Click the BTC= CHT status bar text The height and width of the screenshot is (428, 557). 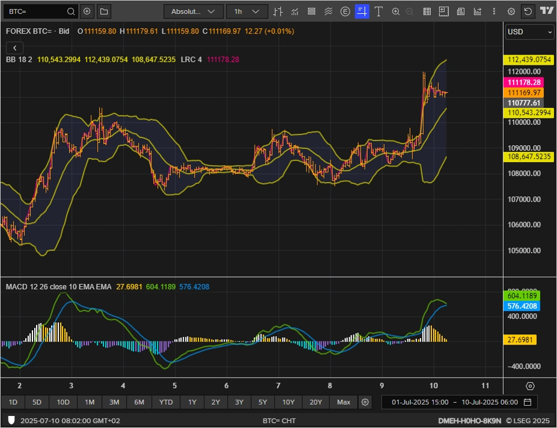click(279, 421)
